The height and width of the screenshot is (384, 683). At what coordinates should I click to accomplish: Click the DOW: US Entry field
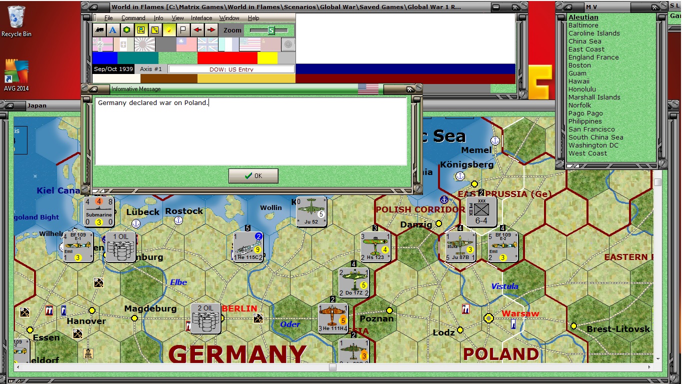(231, 69)
